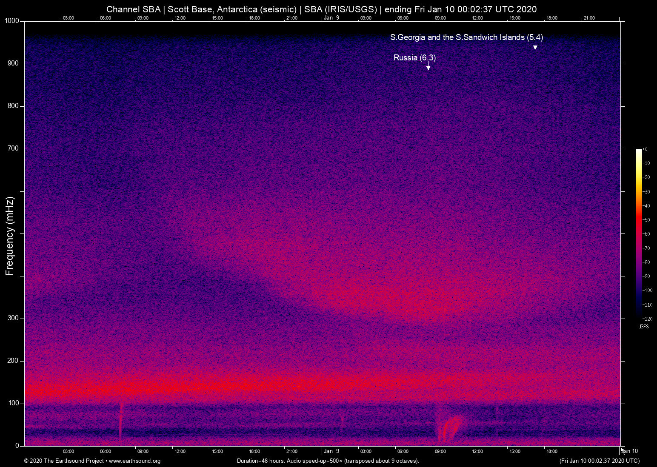Screen dimensions: 657x467
Task: Click the Fri Jan 10 UTC timestamp text
Action: [x=599, y=461]
